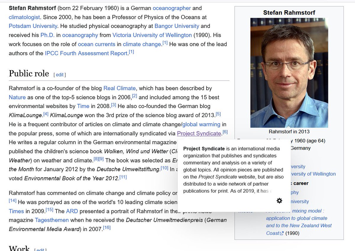
Task: Open the 'Times' link before 'in 2009'
Action: 17,211
